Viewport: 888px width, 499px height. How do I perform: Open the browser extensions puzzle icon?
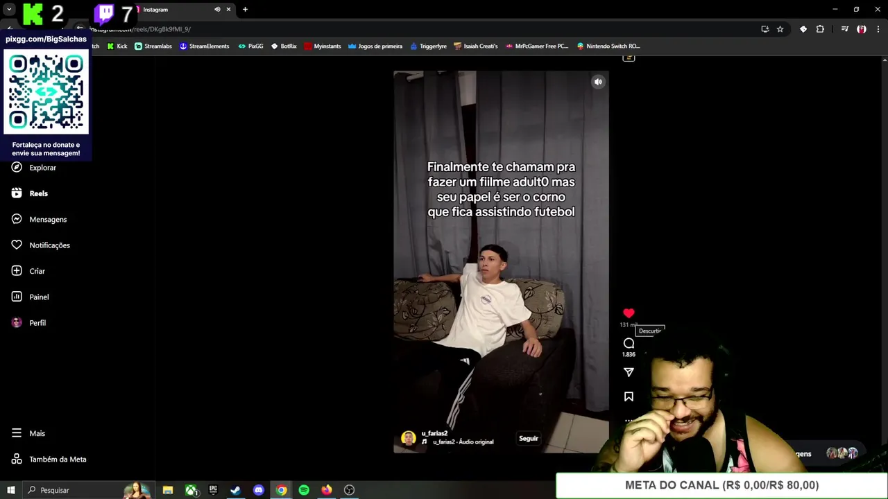coord(820,29)
